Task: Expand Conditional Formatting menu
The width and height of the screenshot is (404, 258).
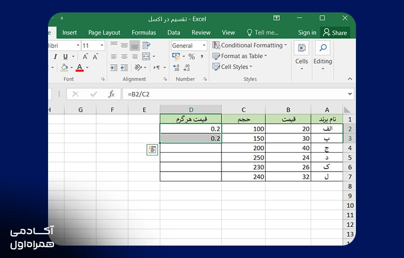Action: (x=250, y=45)
